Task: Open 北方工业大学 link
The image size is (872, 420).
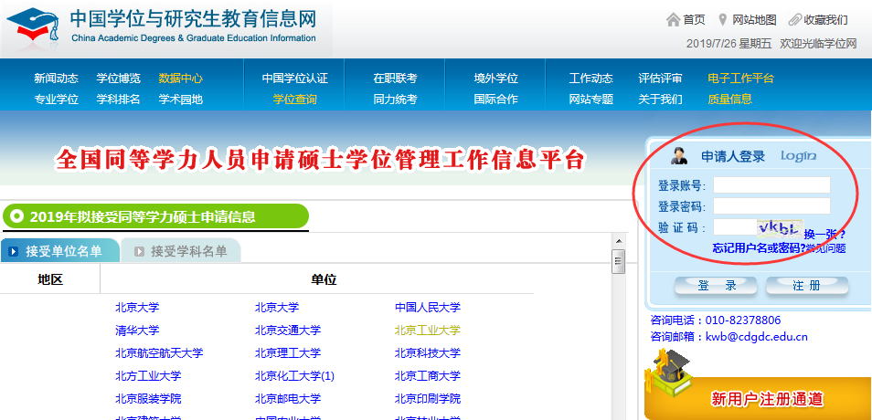Action: point(148,375)
